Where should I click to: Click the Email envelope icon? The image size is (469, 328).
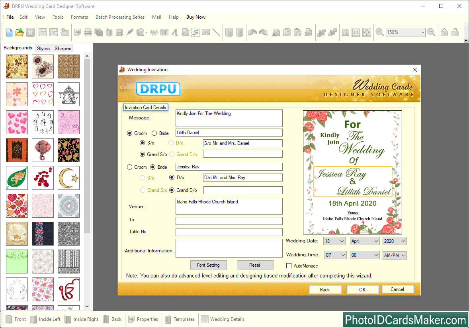click(x=206, y=32)
